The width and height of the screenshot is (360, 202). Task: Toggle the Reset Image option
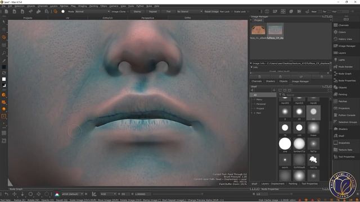click(x=211, y=11)
